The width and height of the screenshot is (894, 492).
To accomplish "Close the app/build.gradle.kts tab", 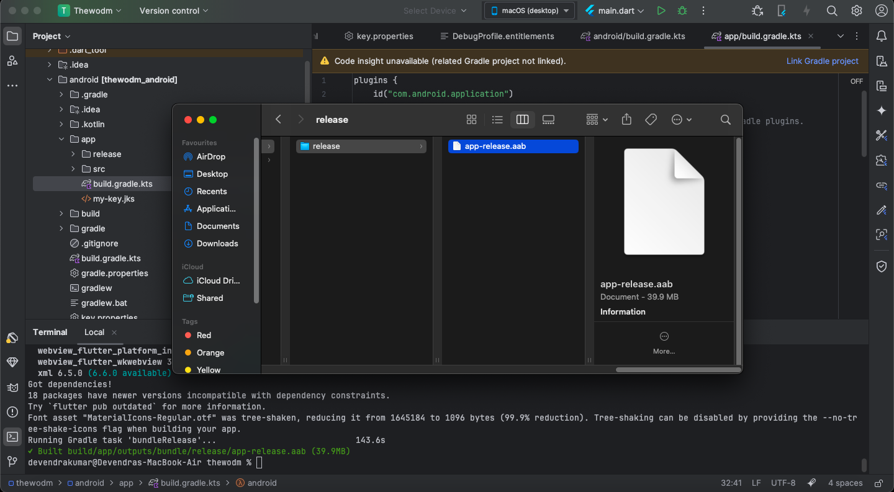I will point(811,36).
